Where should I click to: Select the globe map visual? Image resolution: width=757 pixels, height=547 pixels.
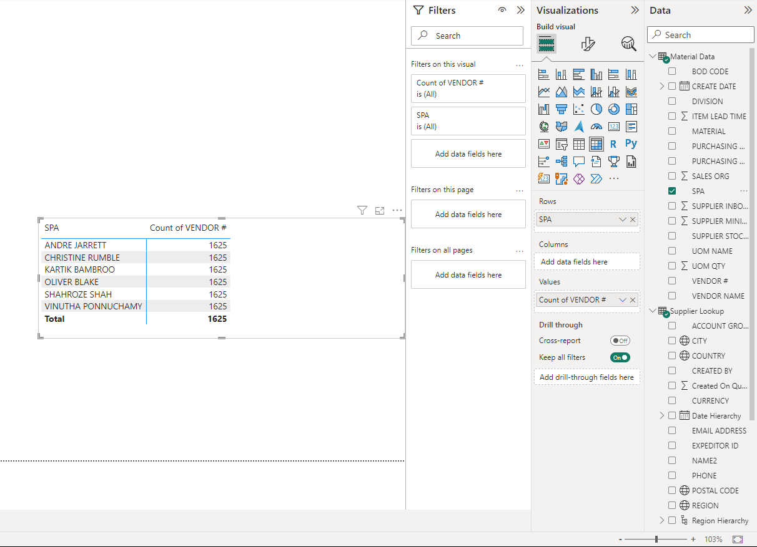pos(544,127)
